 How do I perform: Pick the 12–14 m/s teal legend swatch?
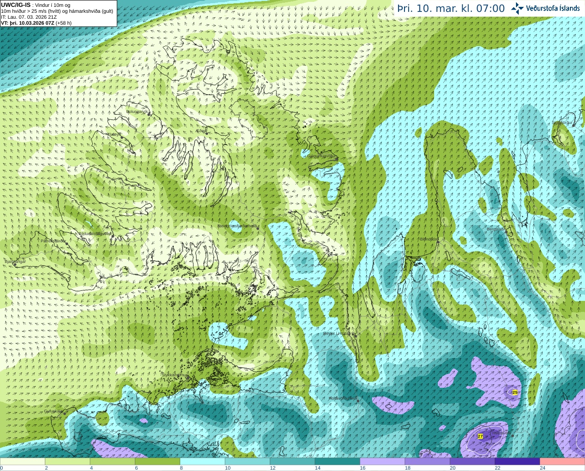pyautogui.click(x=292, y=461)
